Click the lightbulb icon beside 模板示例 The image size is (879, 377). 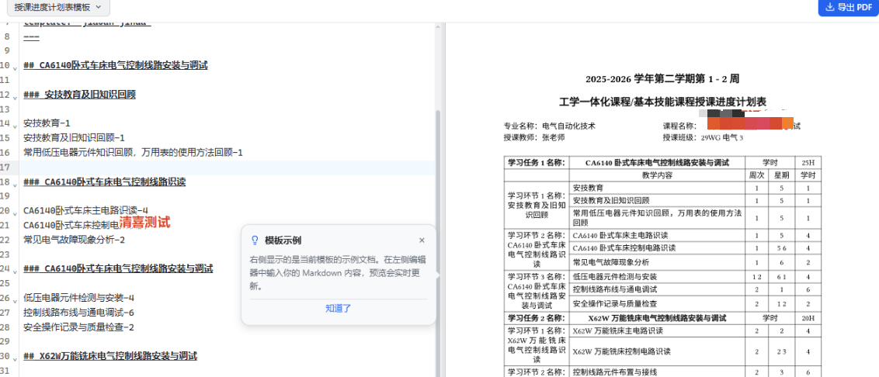tap(255, 240)
